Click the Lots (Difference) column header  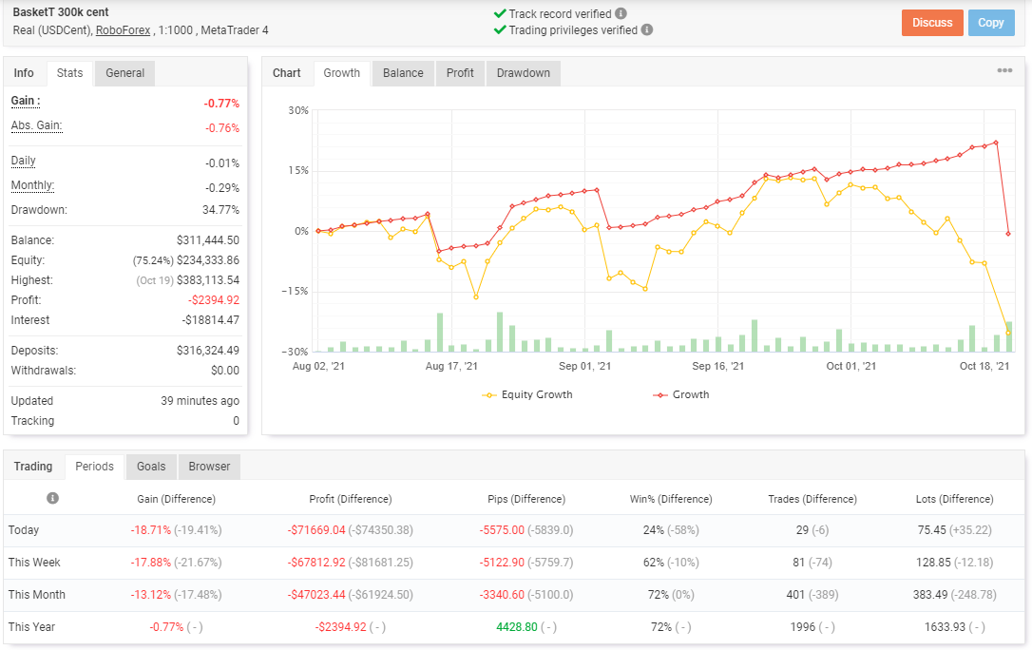(x=955, y=499)
